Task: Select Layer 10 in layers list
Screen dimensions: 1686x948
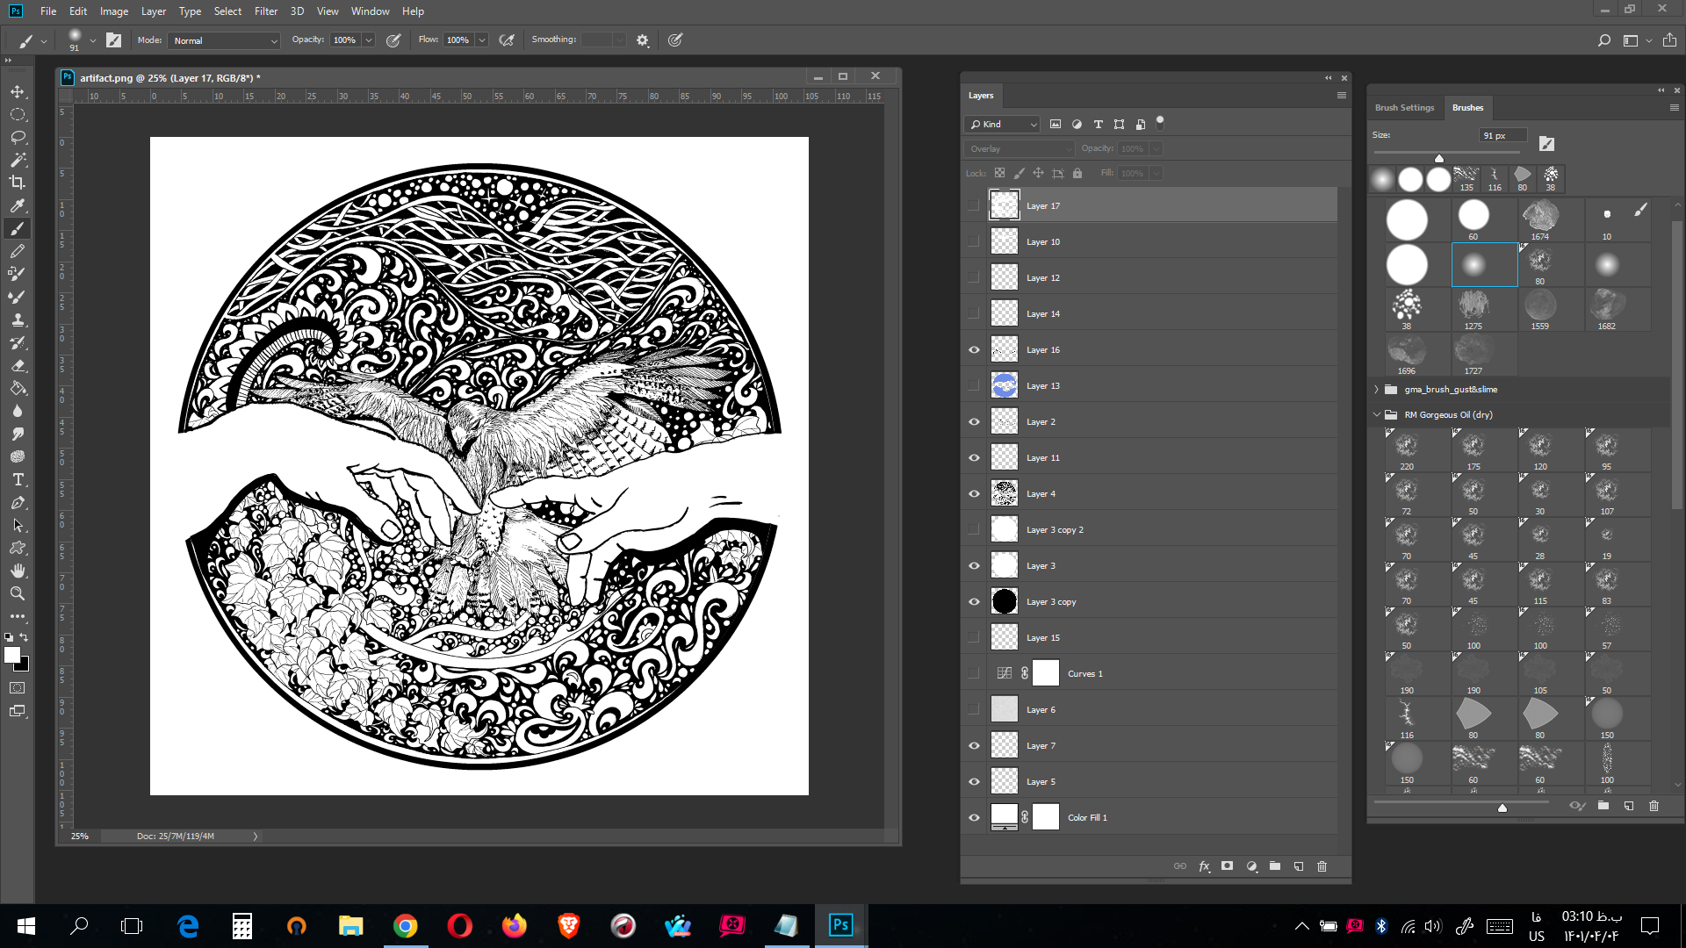Action: pyautogui.click(x=1150, y=242)
